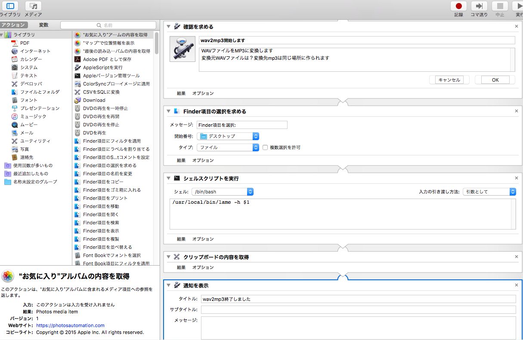Select the AppleScriptを実行 action
Image resolution: width=523 pixels, height=340 pixels.
pyautogui.click(x=102, y=67)
